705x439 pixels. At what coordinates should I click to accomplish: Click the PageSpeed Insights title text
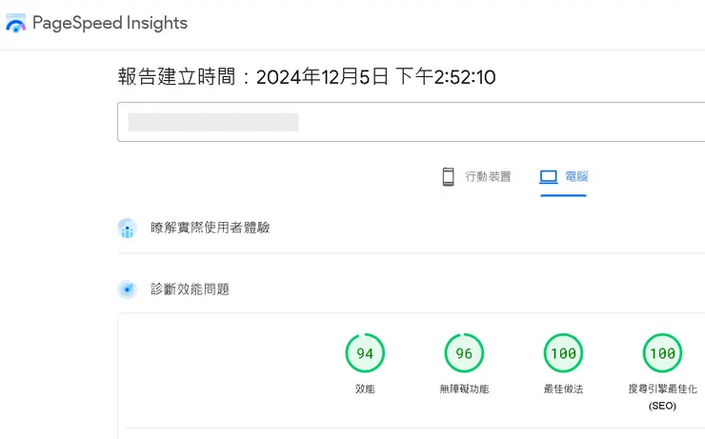point(110,24)
